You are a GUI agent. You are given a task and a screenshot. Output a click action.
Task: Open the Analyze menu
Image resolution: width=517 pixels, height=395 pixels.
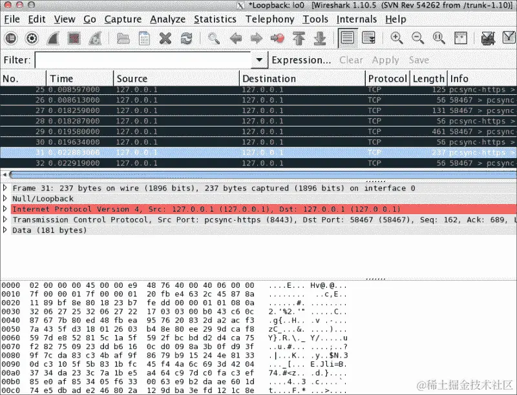(167, 19)
